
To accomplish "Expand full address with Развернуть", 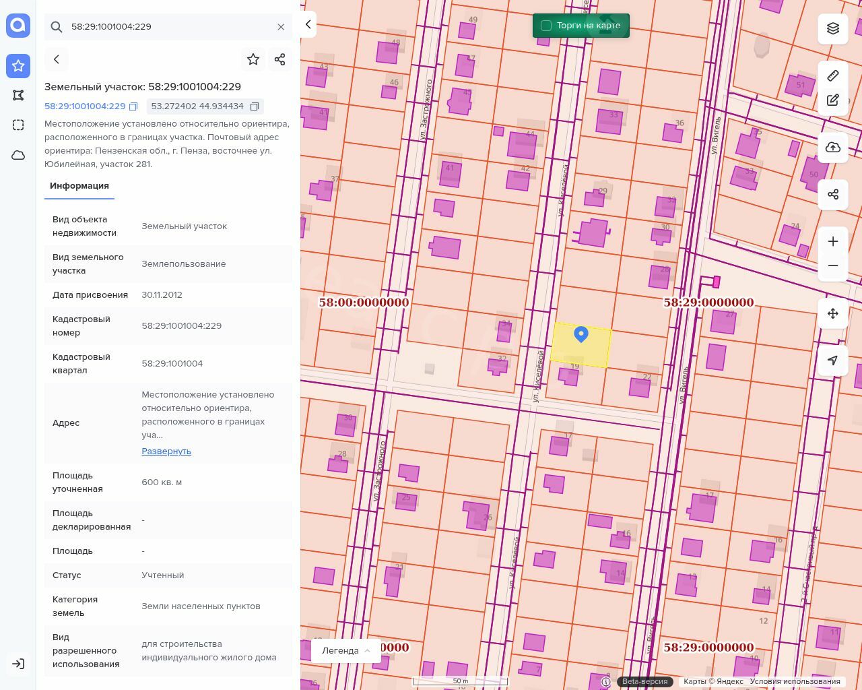I will pyautogui.click(x=166, y=451).
